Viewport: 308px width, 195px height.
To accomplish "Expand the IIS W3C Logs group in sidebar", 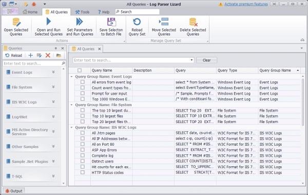I will [x=53, y=102].
